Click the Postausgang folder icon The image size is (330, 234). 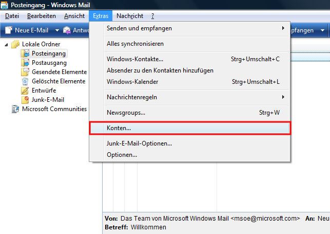[26, 63]
